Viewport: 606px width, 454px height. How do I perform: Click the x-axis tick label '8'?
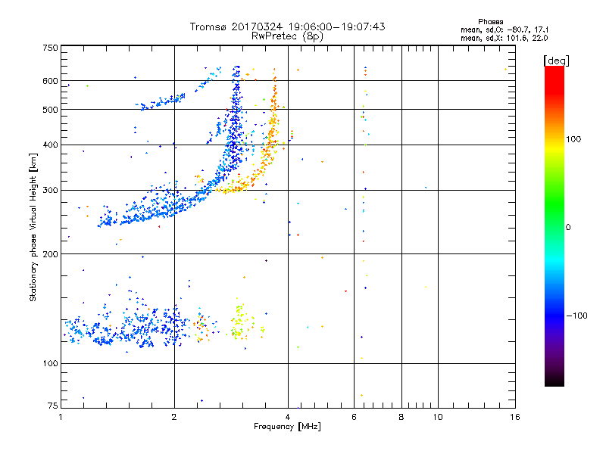point(401,417)
